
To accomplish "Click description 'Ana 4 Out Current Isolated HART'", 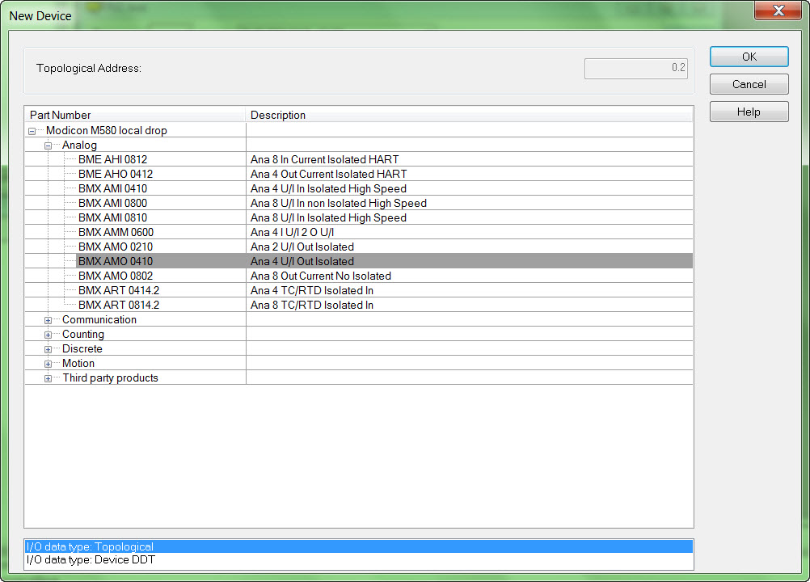I will (328, 174).
